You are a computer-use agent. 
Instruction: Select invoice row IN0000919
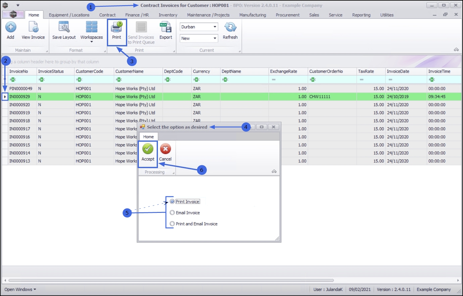tap(232, 113)
